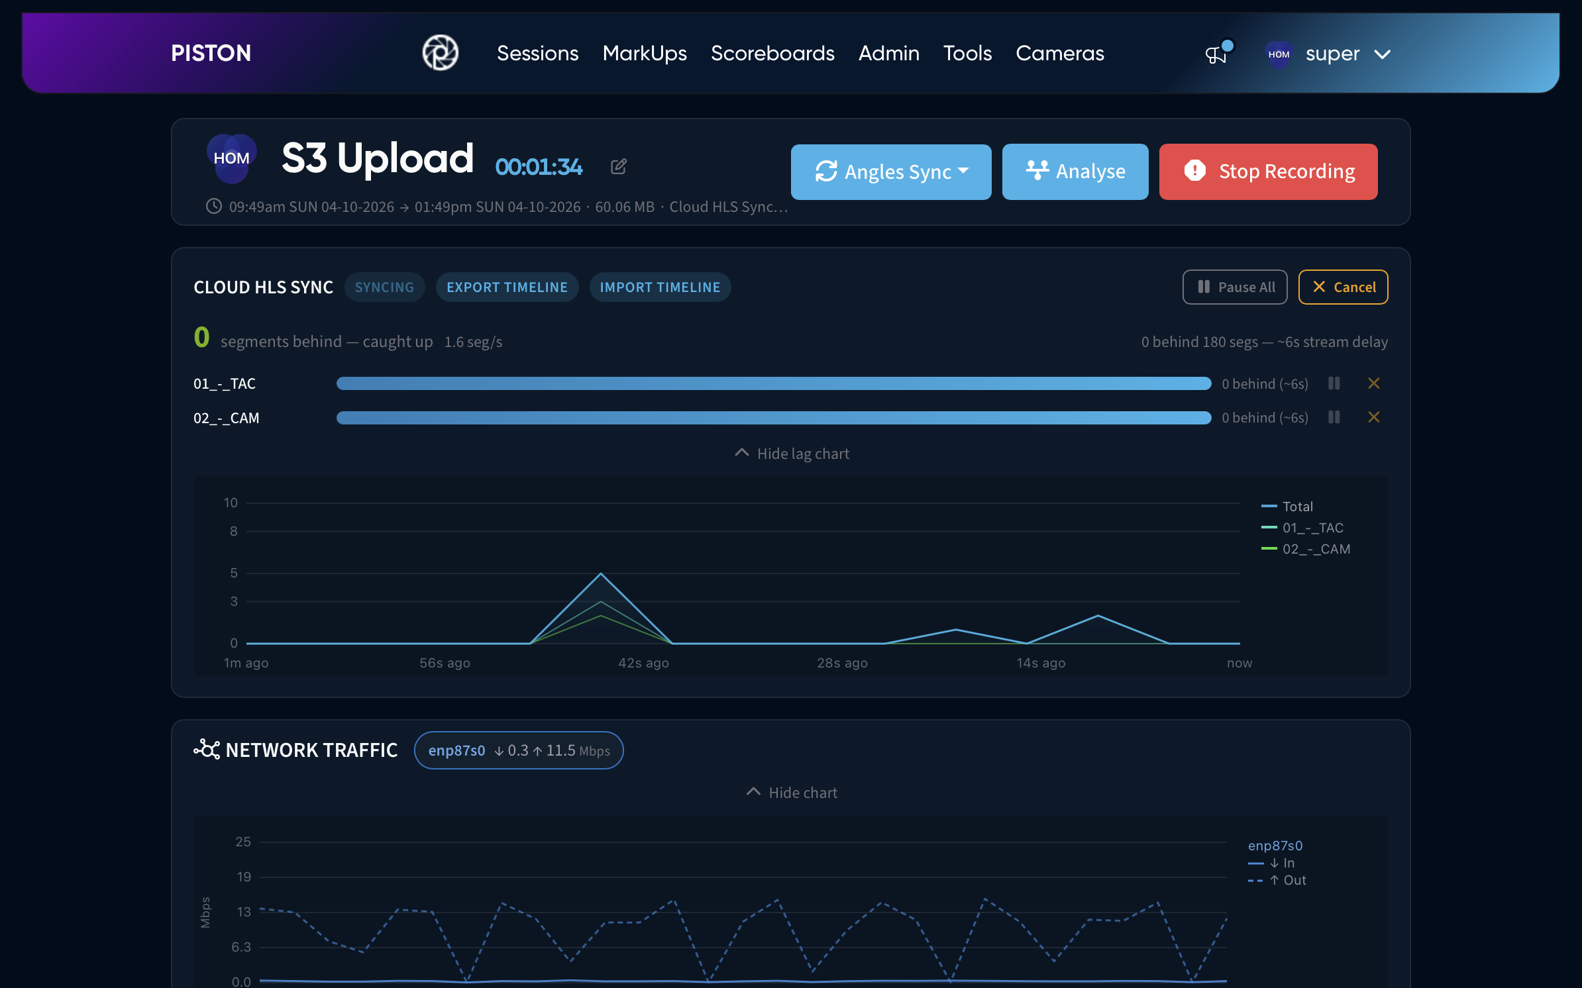Image resolution: width=1582 pixels, height=988 pixels.
Task: Cancel the 01_-_TAC sync with its X icon
Action: (x=1374, y=383)
